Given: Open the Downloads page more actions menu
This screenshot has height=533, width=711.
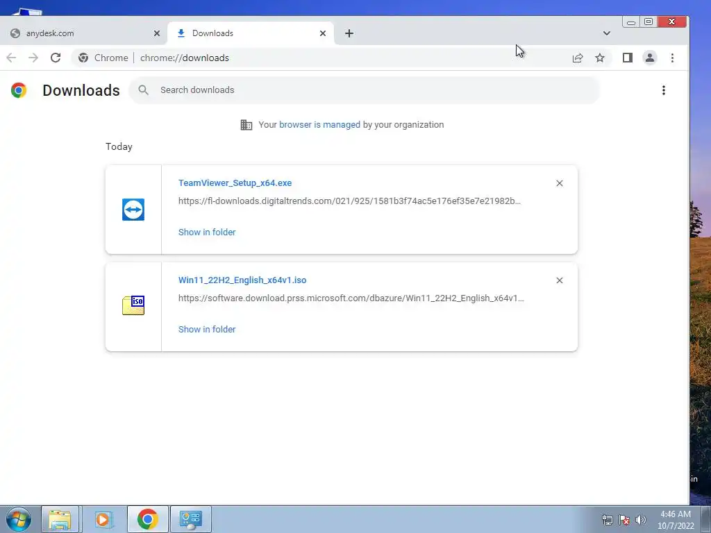Looking at the screenshot, I should click(663, 90).
